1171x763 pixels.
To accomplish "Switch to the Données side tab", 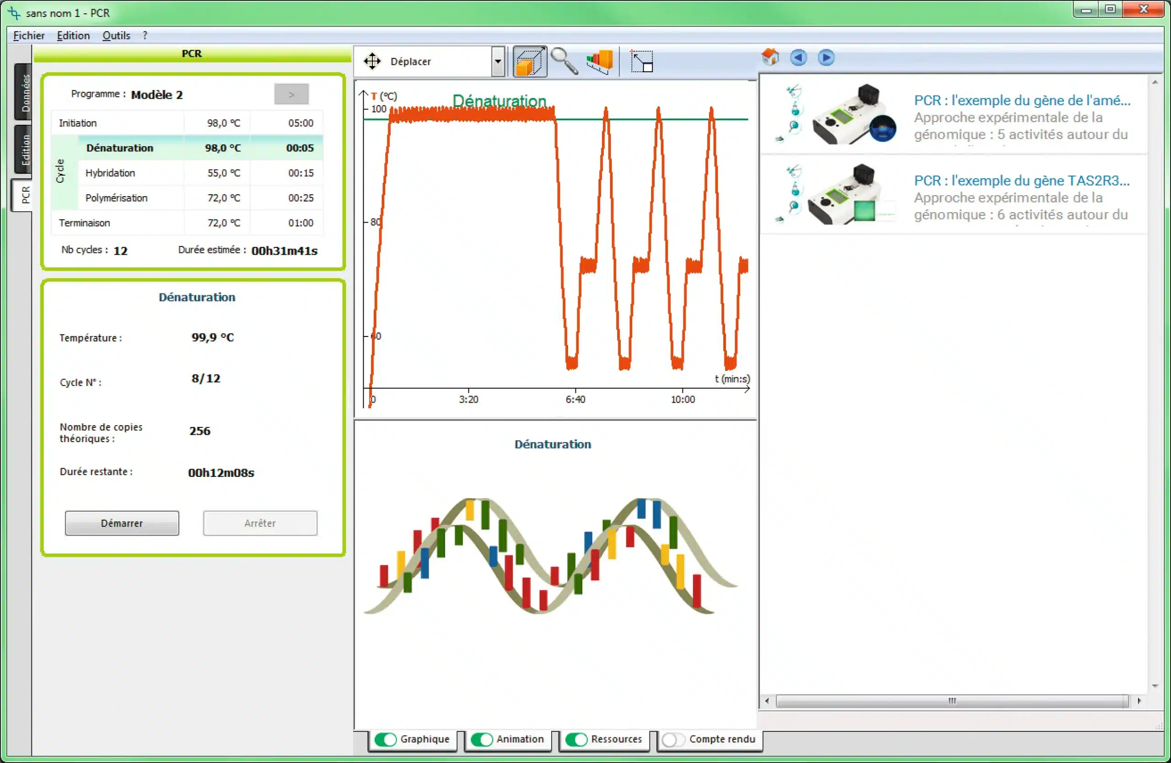I will click(x=24, y=92).
